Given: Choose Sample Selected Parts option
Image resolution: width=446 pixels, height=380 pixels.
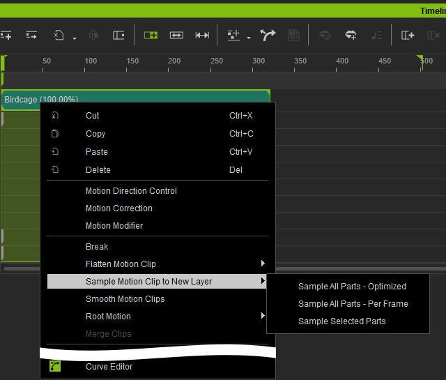Looking at the screenshot, I should coord(342,321).
